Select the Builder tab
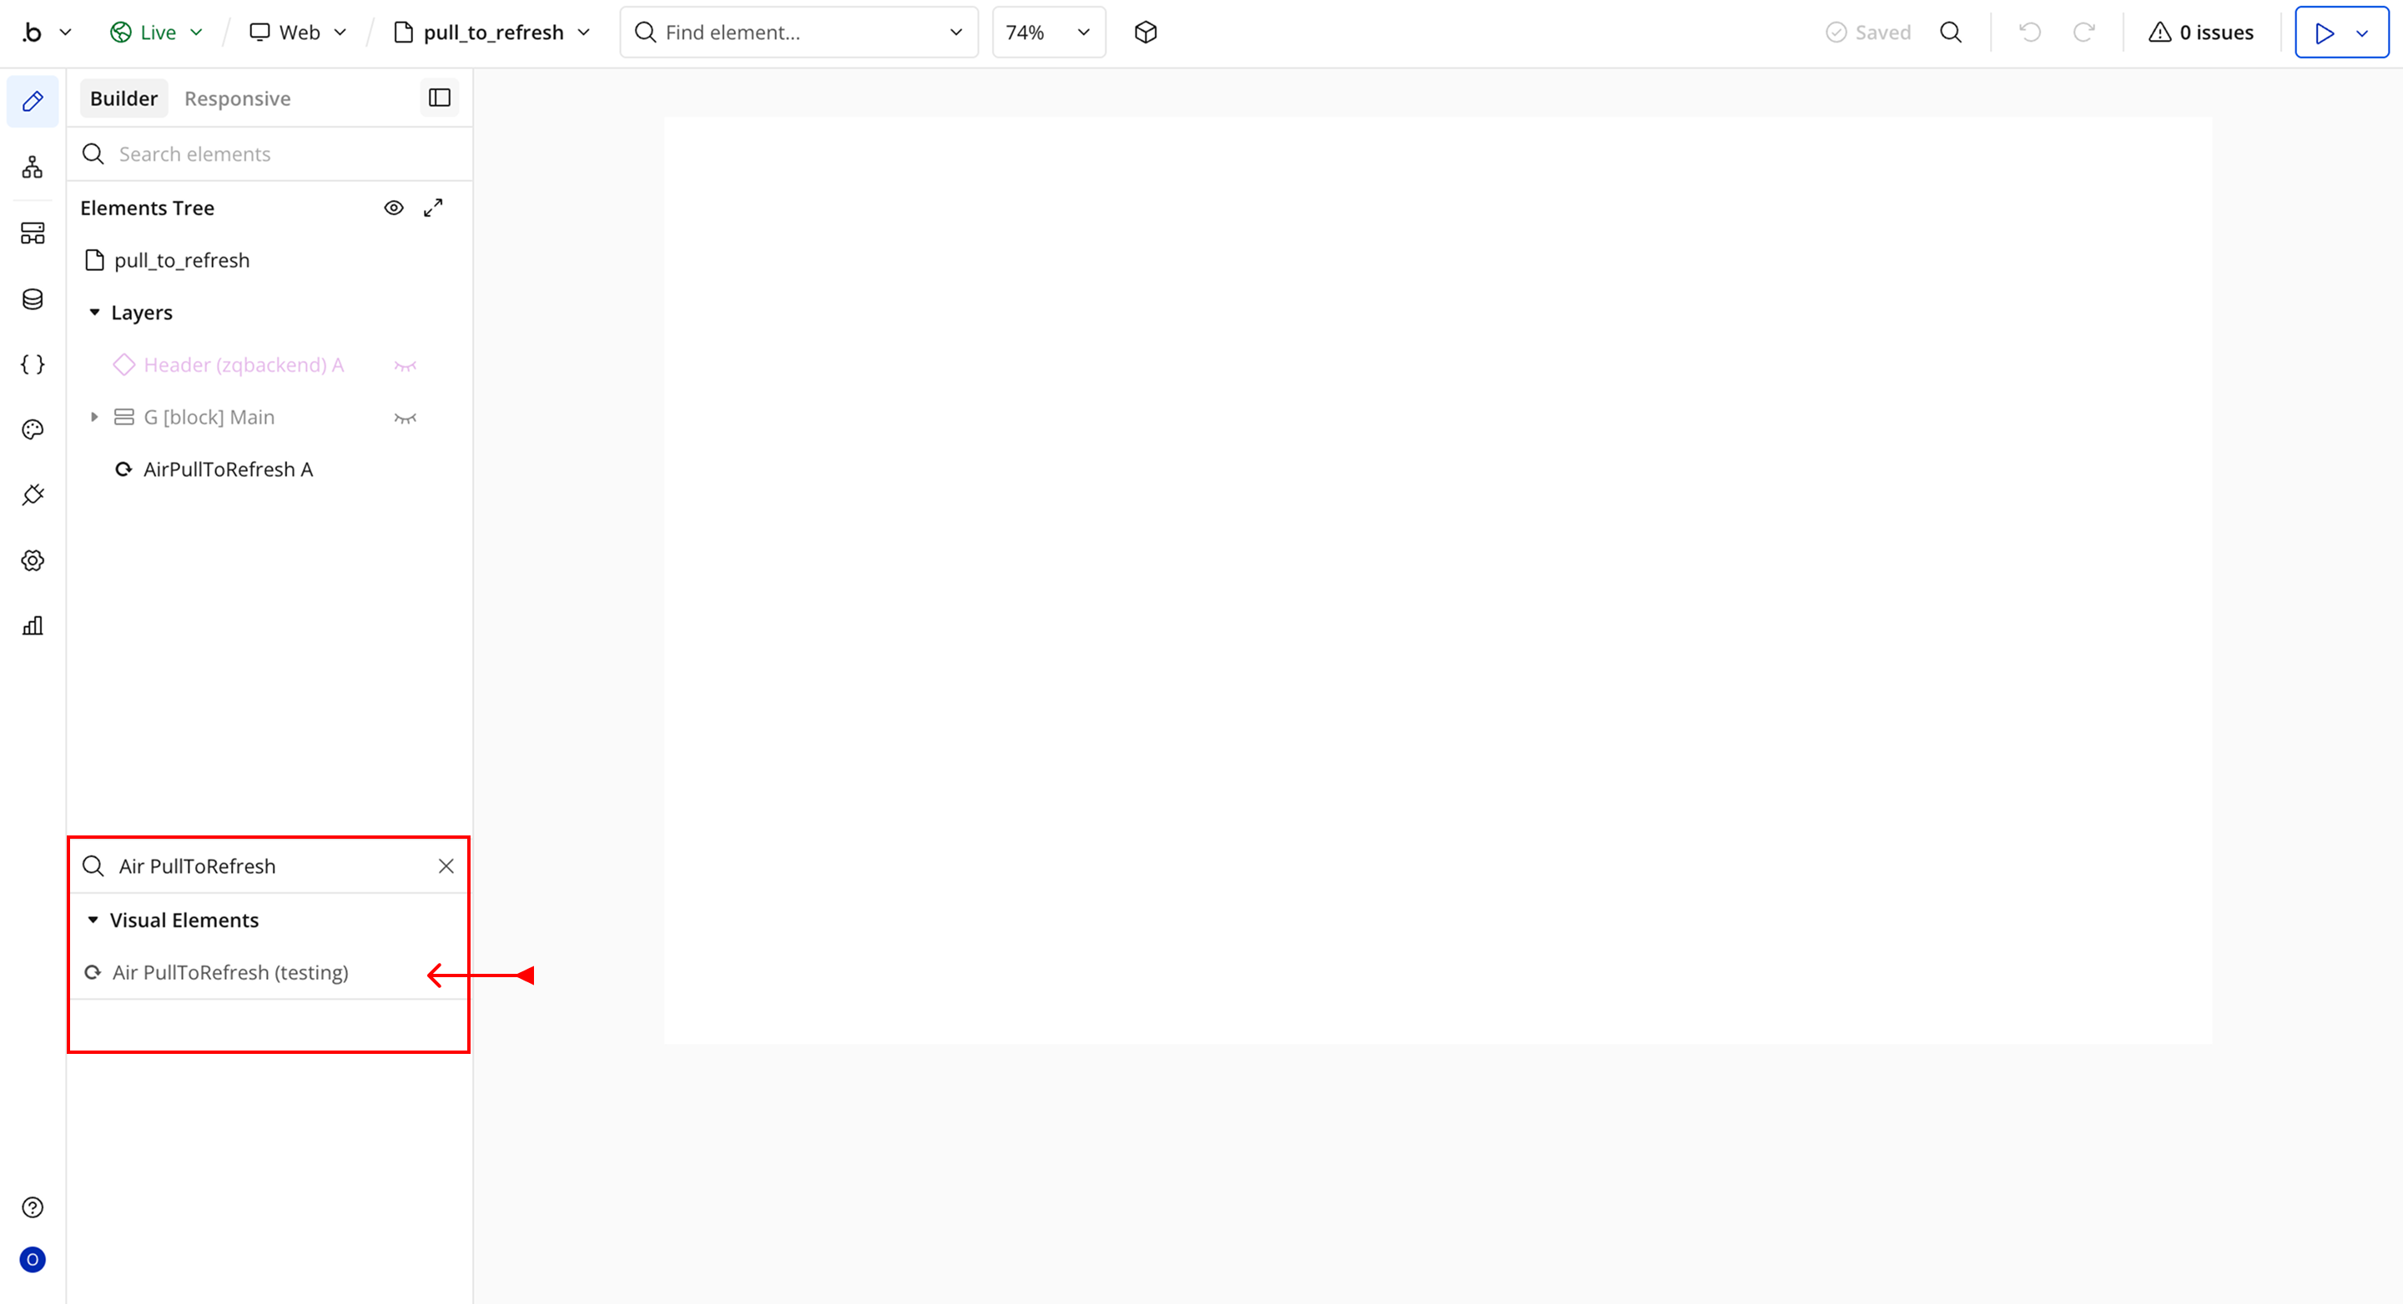 tap(123, 99)
